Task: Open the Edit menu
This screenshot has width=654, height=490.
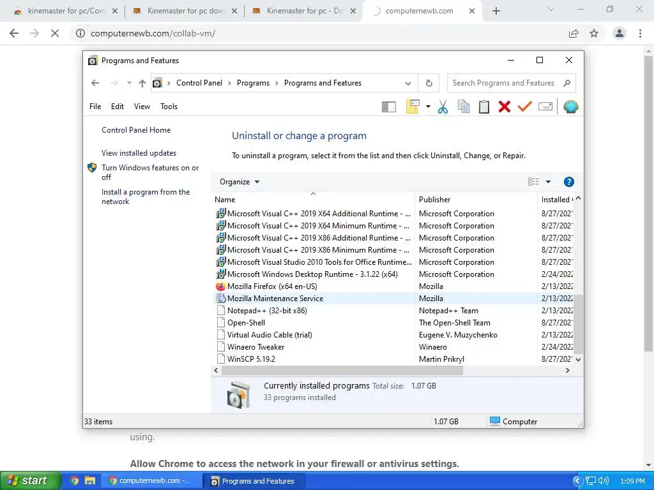Action: (118, 107)
